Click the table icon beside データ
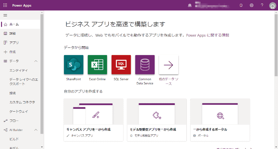Image resolution: width=278 pixels, height=149 pixels. pyautogui.click(x=6, y=61)
